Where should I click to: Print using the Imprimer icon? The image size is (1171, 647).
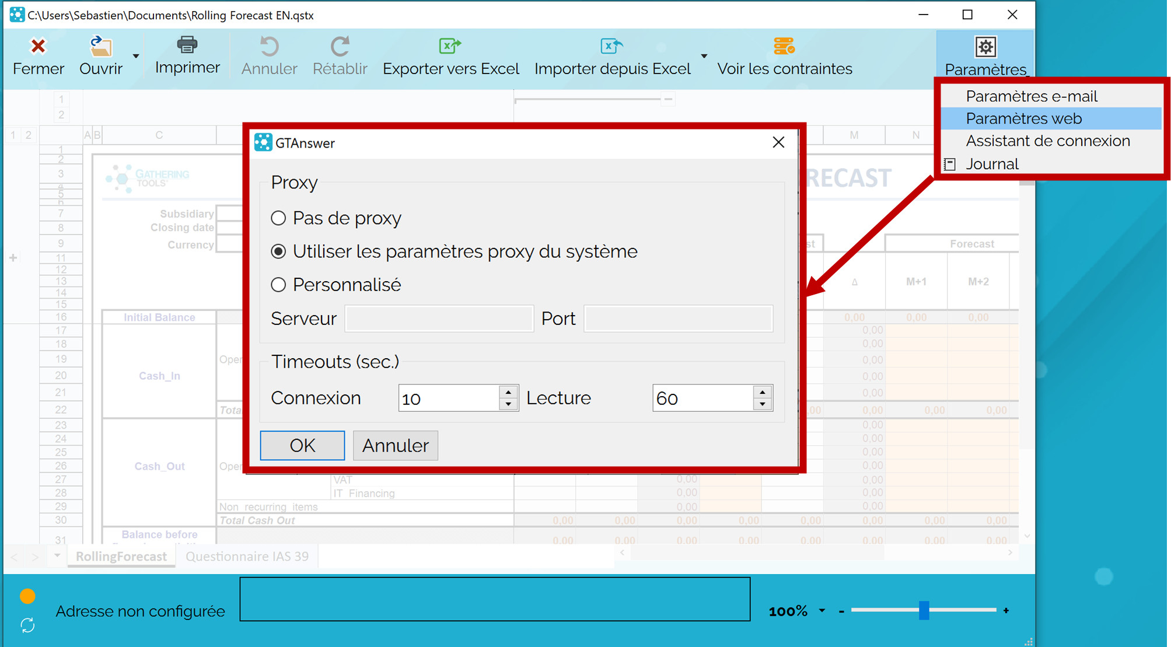[x=187, y=45]
